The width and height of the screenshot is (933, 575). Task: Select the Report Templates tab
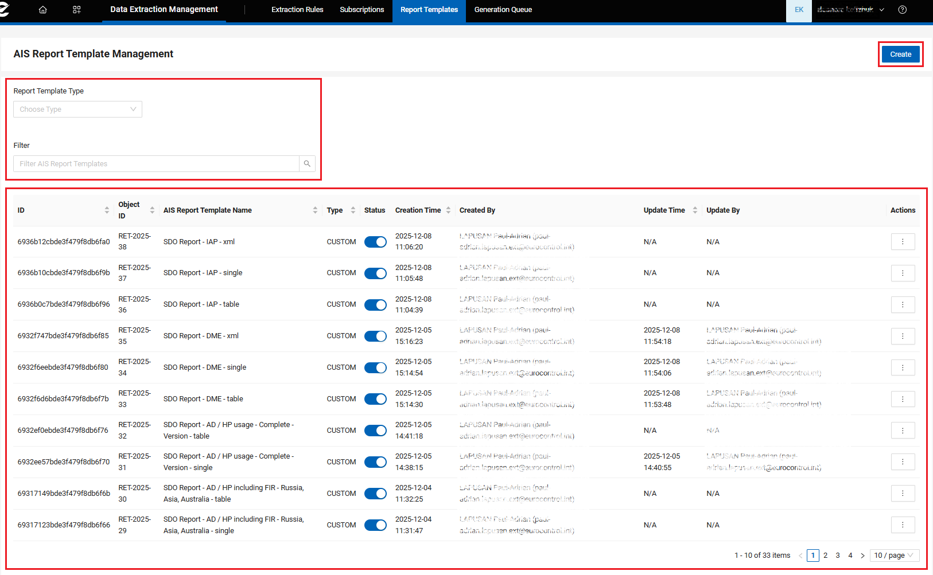tap(429, 10)
